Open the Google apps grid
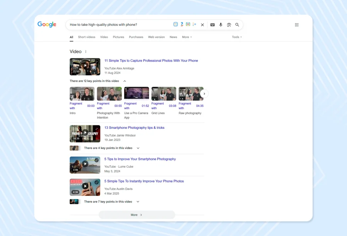The width and height of the screenshot is (347, 236). coord(296,25)
